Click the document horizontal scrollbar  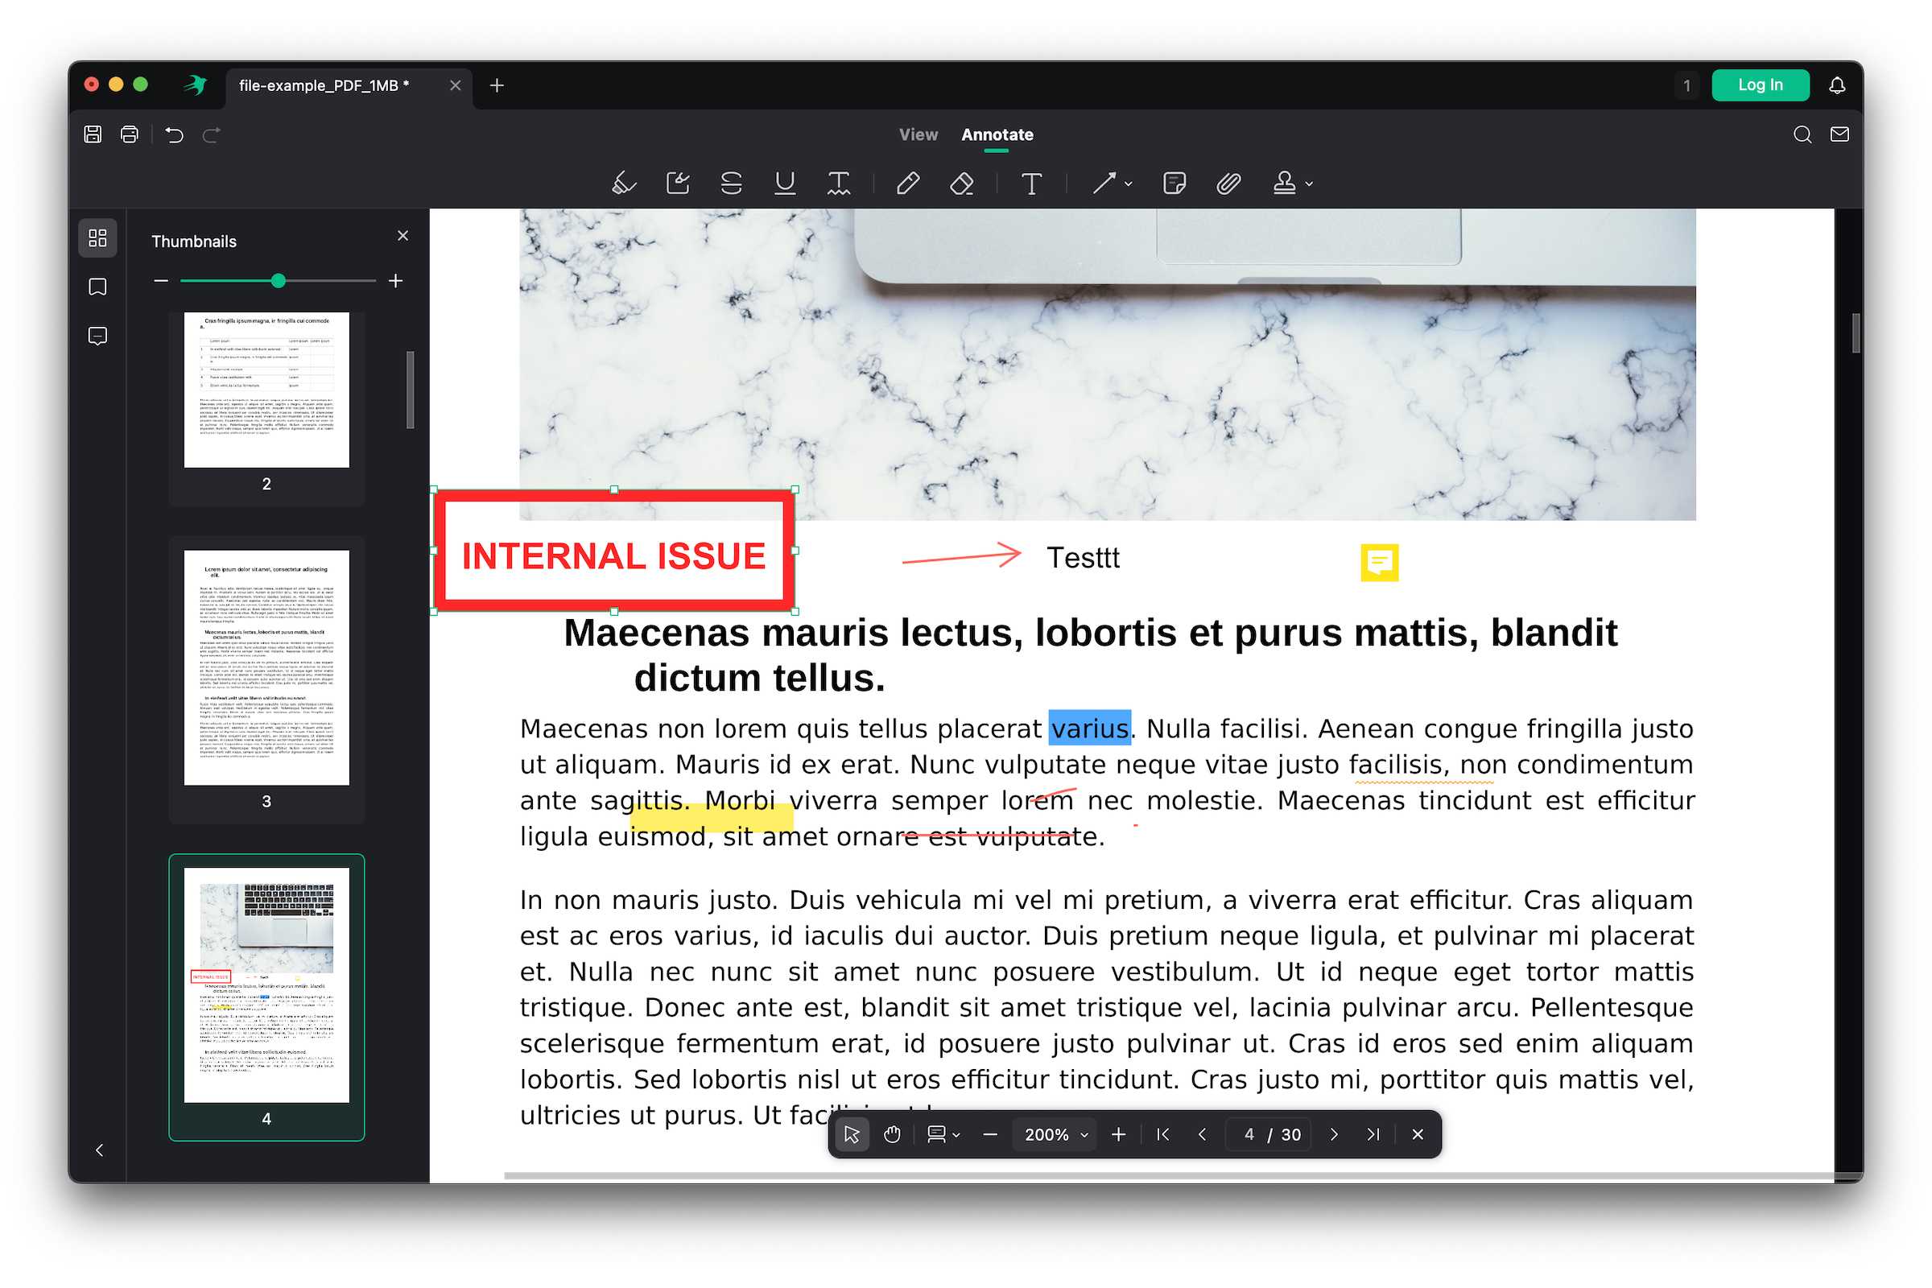click(x=1168, y=1175)
